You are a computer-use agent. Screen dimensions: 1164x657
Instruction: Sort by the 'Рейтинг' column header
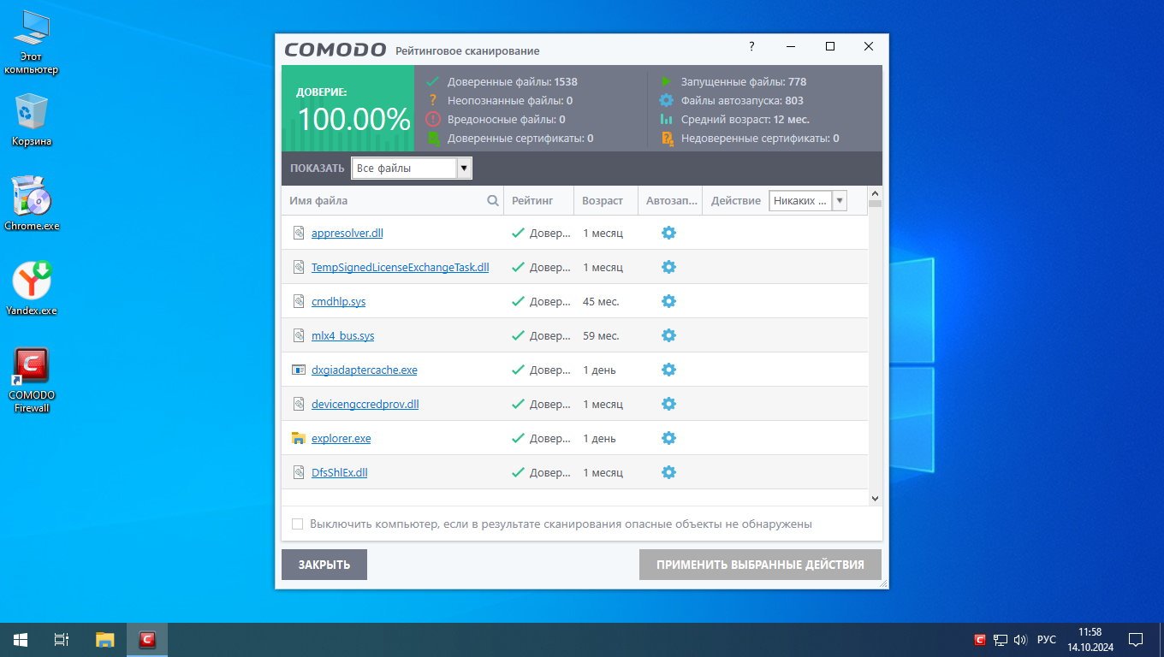pyautogui.click(x=532, y=201)
